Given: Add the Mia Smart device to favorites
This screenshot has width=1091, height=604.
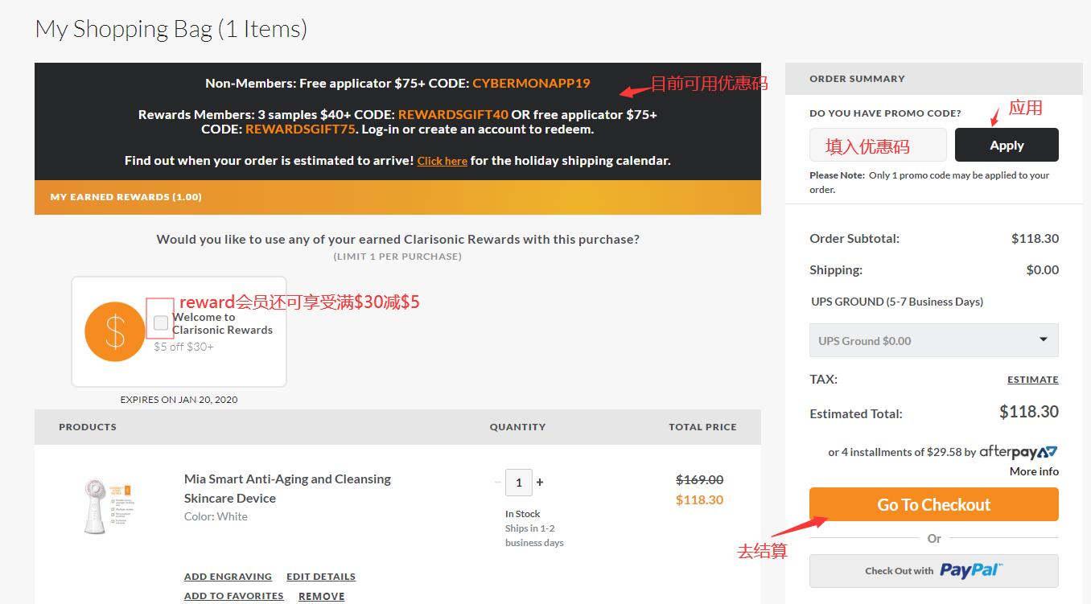Looking at the screenshot, I should click(233, 596).
